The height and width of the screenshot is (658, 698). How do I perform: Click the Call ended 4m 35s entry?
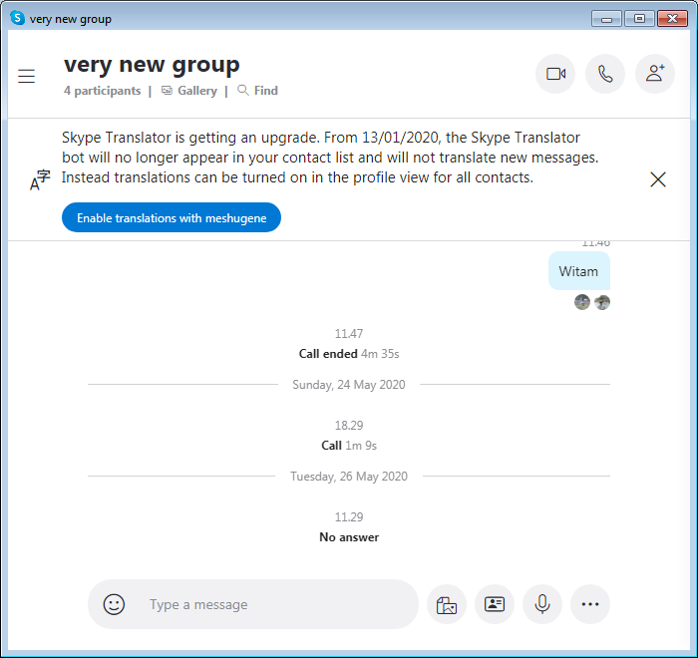coord(349,354)
